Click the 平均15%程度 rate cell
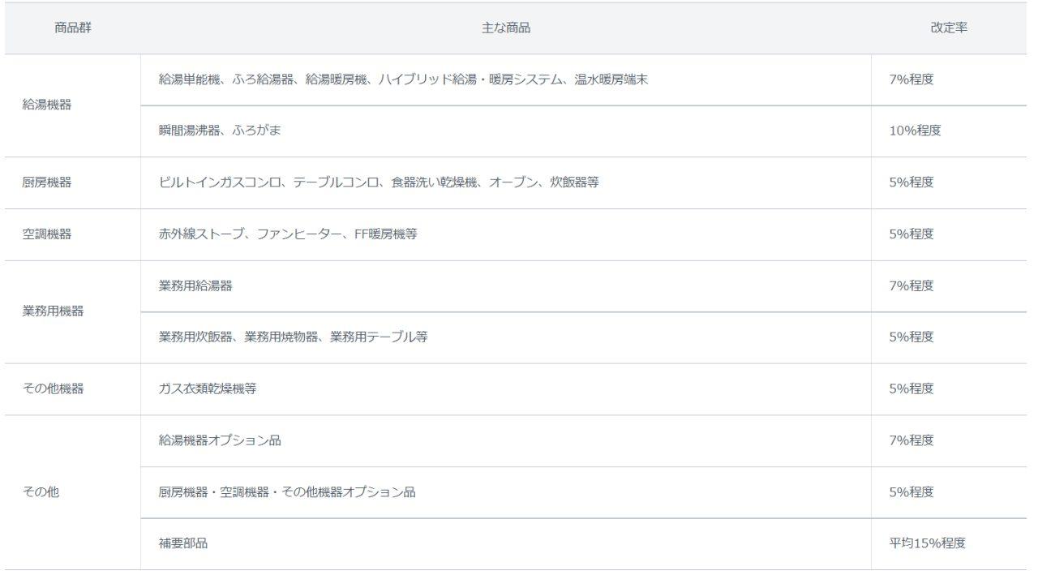The width and height of the screenshot is (1038, 575). pyautogui.click(x=949, y=543)
